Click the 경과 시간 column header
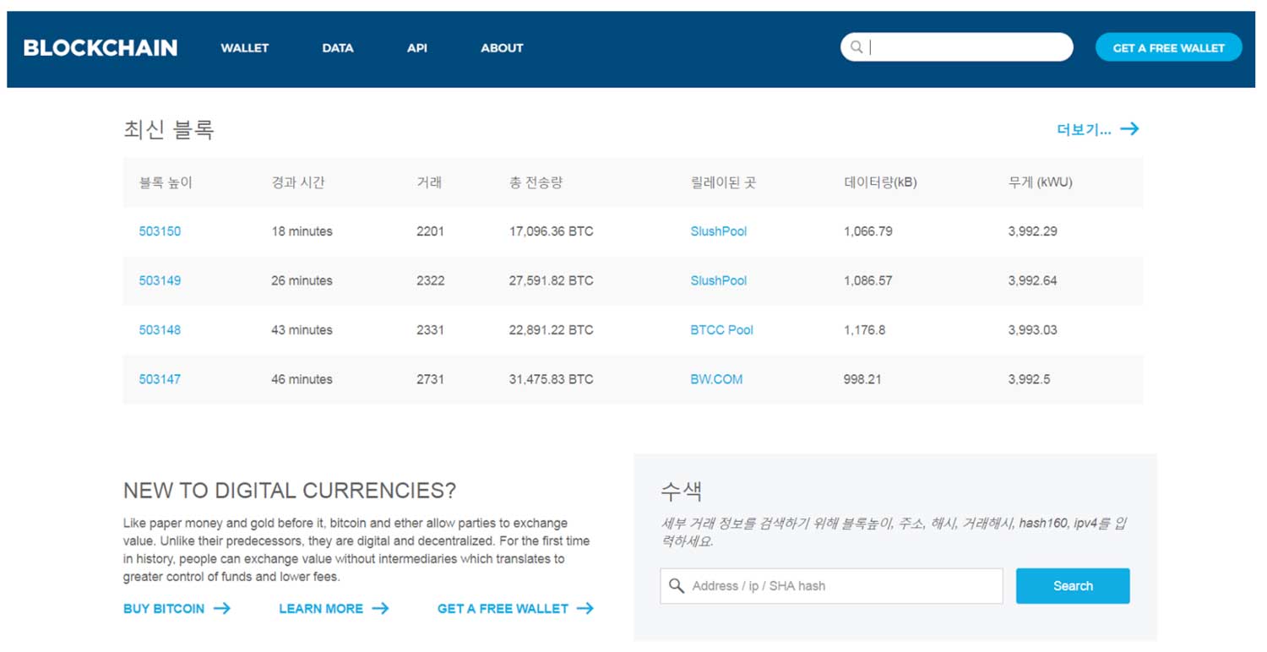1267x652 pixels. 297,182
